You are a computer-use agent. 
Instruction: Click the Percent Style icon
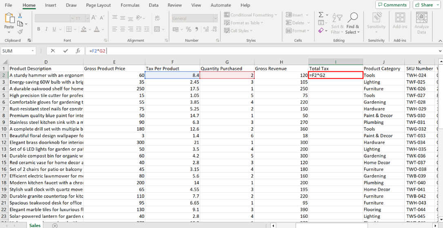point(188,29)
